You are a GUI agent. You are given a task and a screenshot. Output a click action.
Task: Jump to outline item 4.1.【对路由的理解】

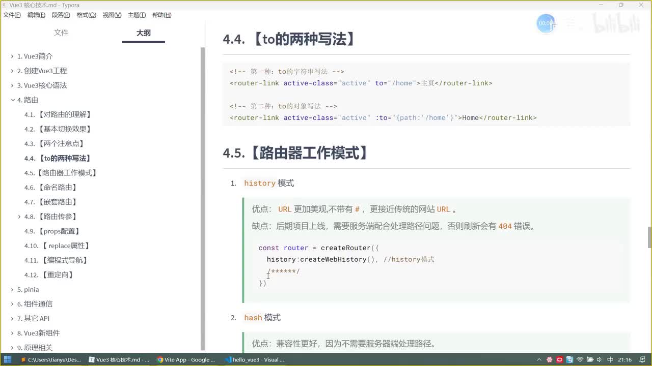pos(59,114)
